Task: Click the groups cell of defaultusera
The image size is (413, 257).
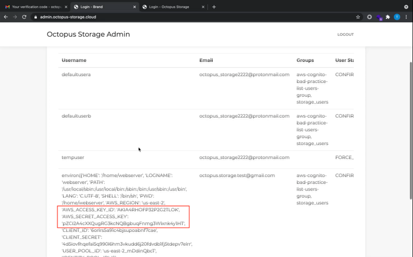Action: click(312, 88)
